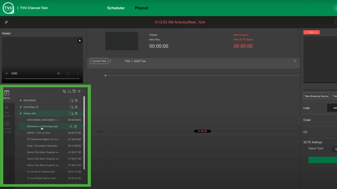337x189 pixels.
Task: Jump to Current Time on the timeline
Action: pos(99,61)
